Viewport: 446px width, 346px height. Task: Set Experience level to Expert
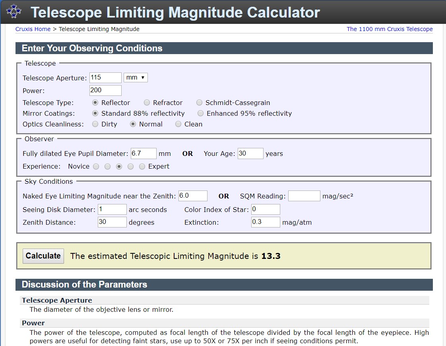click(142, 166)
